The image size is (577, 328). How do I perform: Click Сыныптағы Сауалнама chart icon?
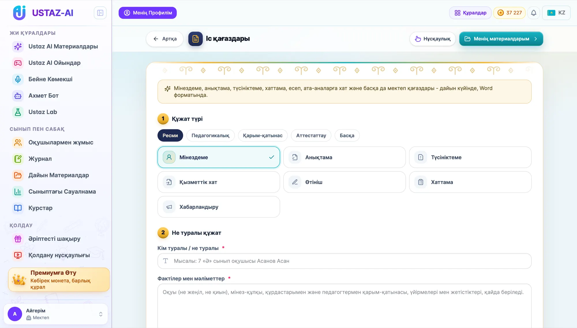click(18, 192)
